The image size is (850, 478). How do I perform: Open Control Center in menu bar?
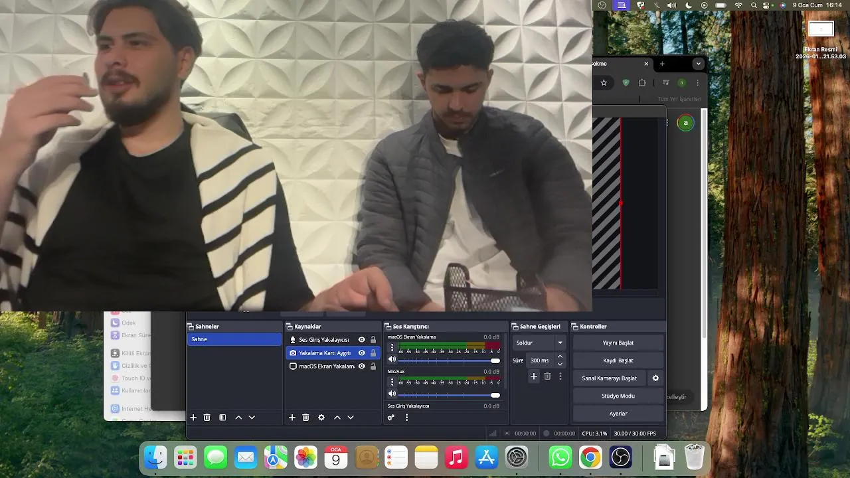(767, 5)
